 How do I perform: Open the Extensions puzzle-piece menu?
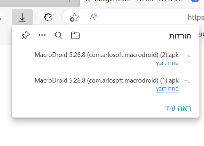(48, 17)
